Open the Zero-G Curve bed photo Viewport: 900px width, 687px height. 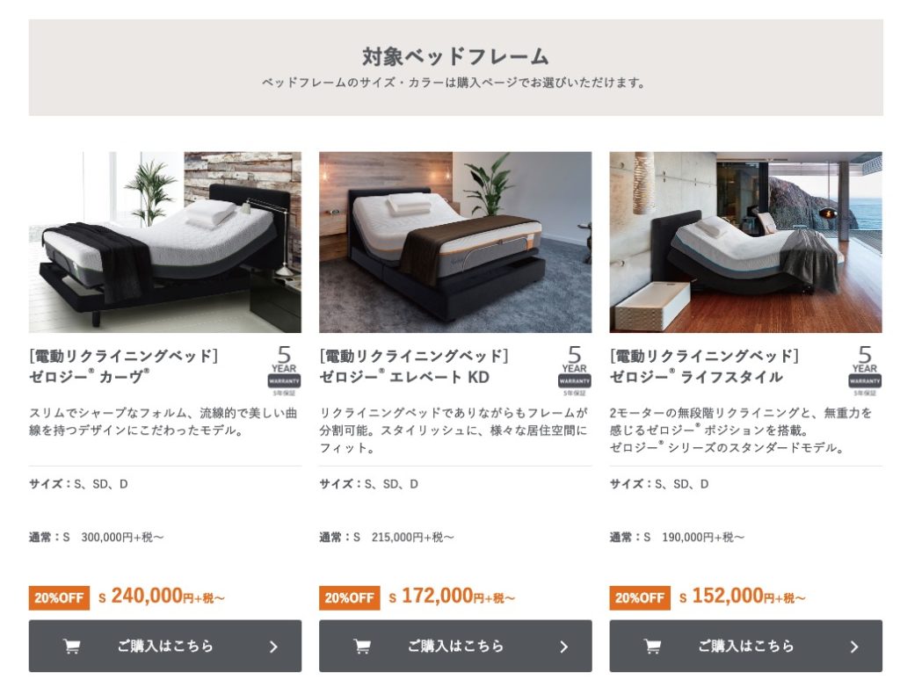(164, 242)
